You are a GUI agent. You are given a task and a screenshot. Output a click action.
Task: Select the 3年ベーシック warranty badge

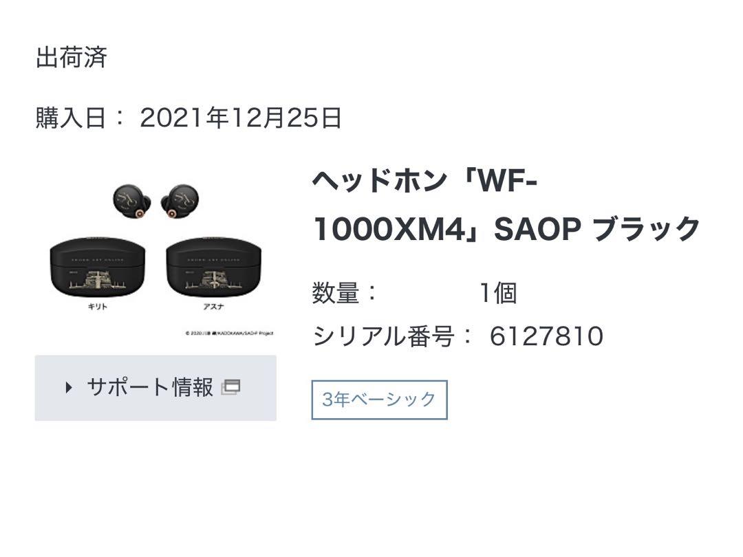(379, 400)
